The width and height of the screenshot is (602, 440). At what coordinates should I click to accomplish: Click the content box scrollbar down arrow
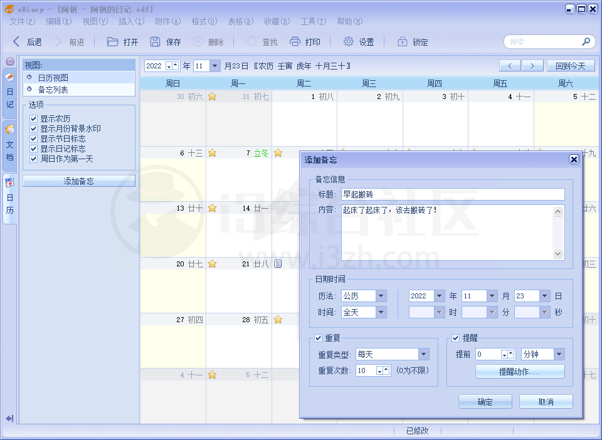pyautogui.click(x=557, y=253)
